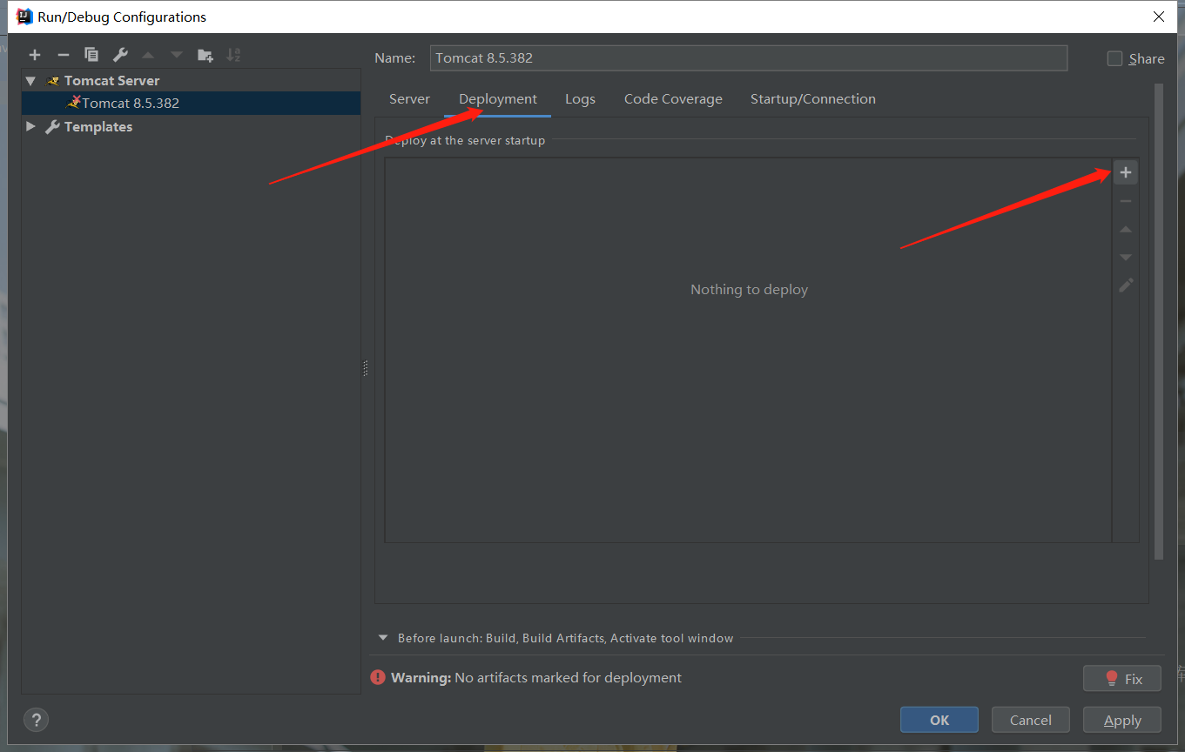Click the vertical scrollbar on right
The width and height of the screenshot is (1185, 752).
(1159, 322)
